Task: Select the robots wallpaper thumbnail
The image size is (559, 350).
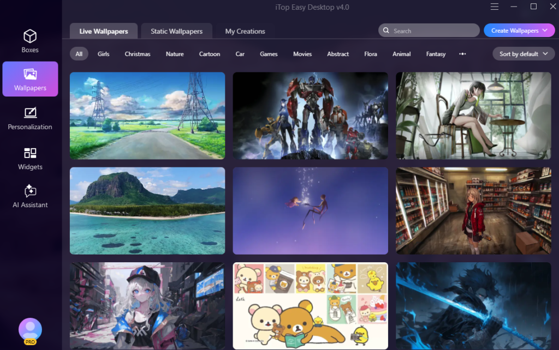Action: pyautogui.click(x=310, y=116)
